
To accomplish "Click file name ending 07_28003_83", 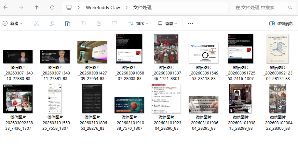I will [x=129, y=73].
